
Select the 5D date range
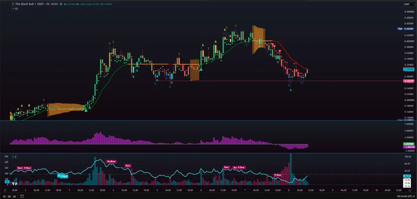click(x=9, y=196)
